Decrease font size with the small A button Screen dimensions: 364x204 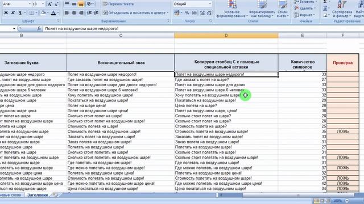[56, 4]
